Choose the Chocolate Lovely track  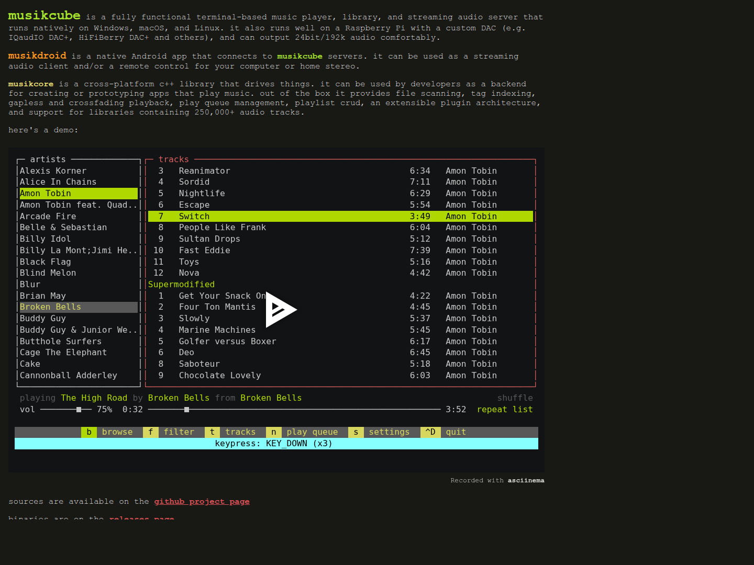(x=340, y=376)
